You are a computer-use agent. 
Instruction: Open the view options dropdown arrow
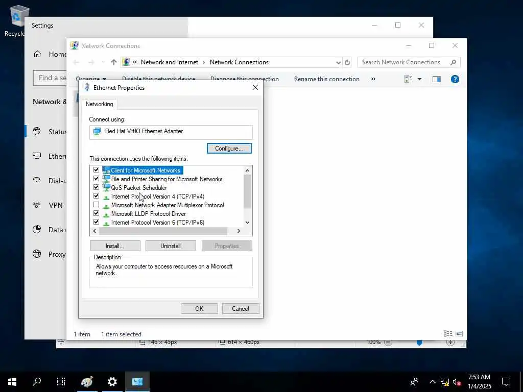click(x=420, y=79)
